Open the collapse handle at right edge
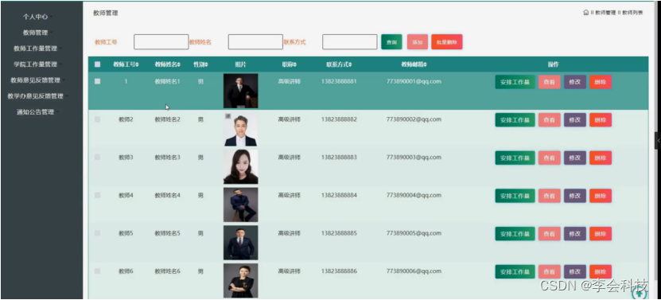The height and width of the screenshot is (300, 661). click(x=658, y=141)
